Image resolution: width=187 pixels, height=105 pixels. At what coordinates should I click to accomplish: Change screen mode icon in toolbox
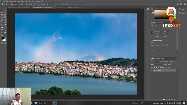5,43
